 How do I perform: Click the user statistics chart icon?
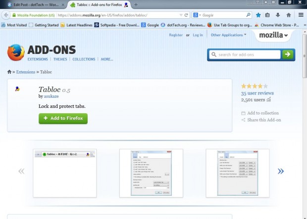[x=268, y=99]
